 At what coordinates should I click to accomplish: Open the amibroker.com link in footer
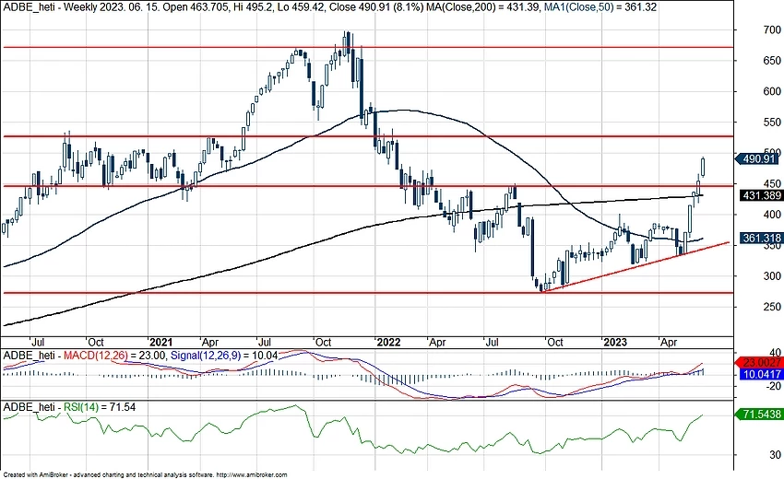[252, 475]
